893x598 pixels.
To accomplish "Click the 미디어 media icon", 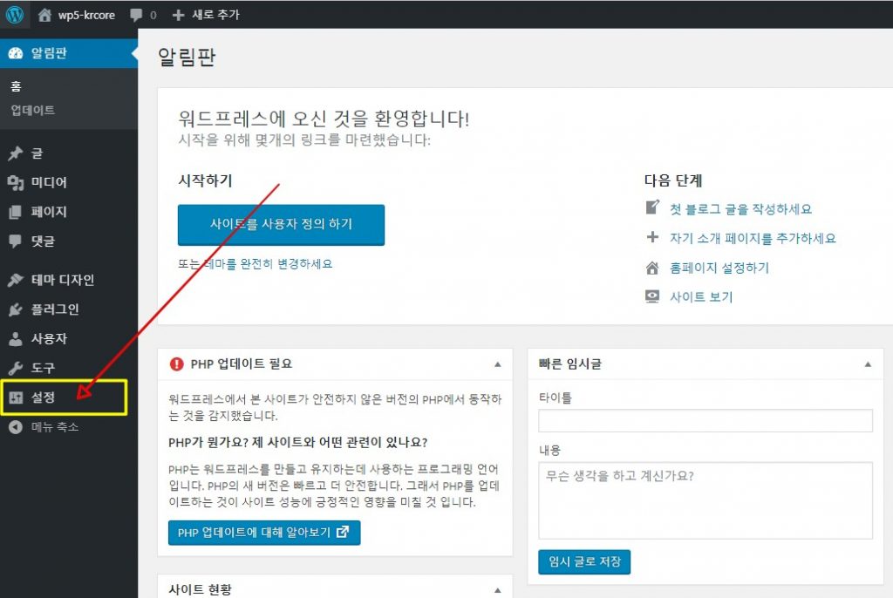I will 16,183.
